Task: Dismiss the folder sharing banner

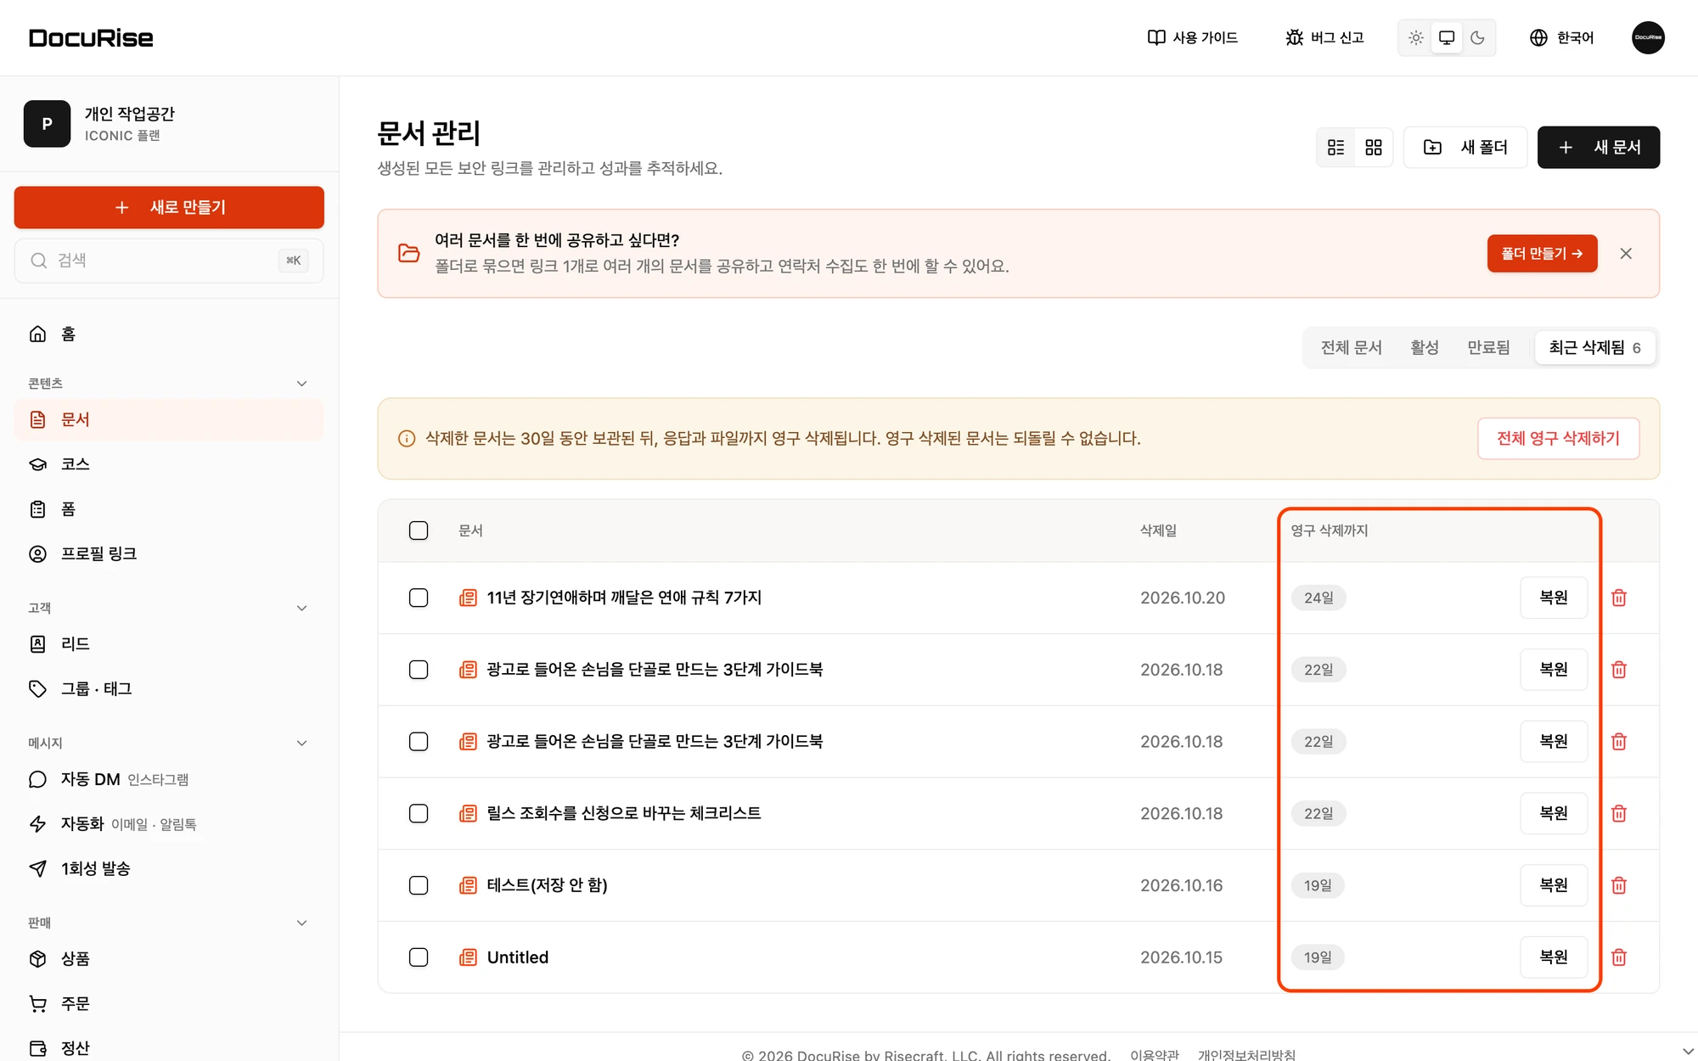Action: tap(1626, 254)
